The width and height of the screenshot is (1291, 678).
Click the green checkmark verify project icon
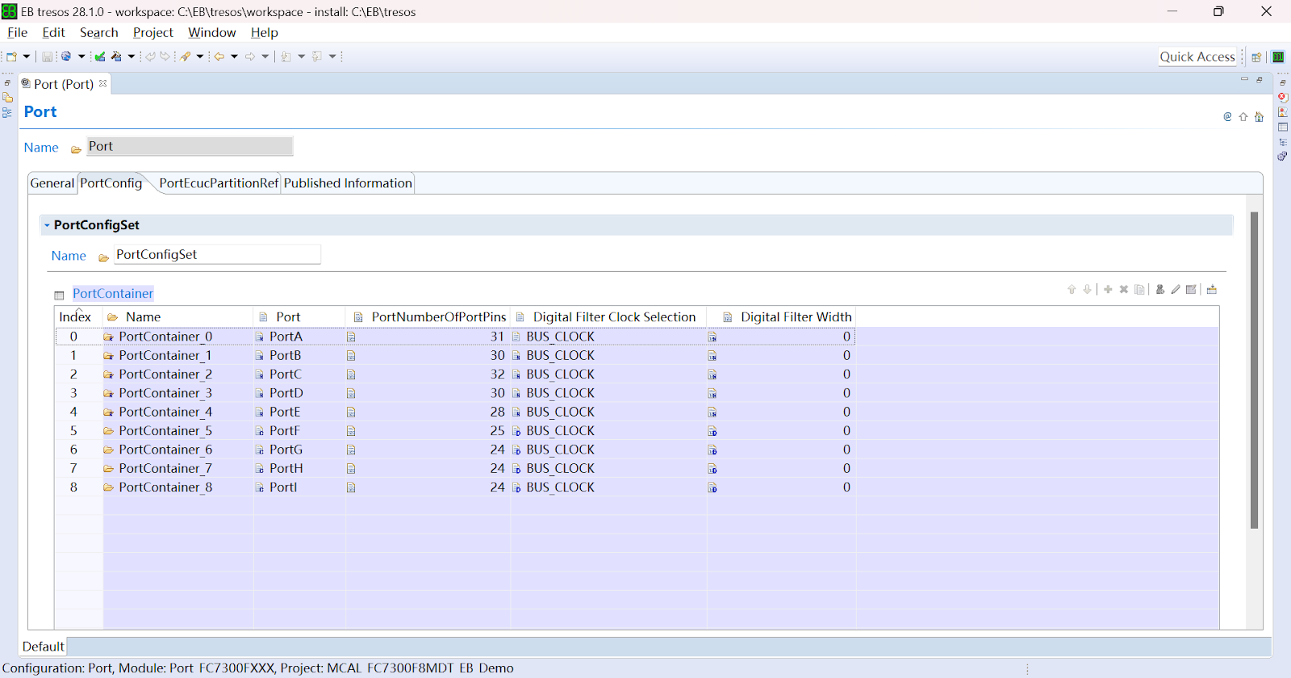(x=100, y=56)
